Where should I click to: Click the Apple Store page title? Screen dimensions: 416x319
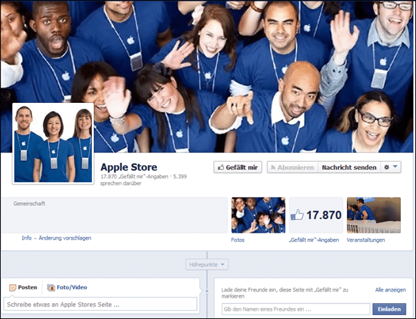click(x=129, y=167)
